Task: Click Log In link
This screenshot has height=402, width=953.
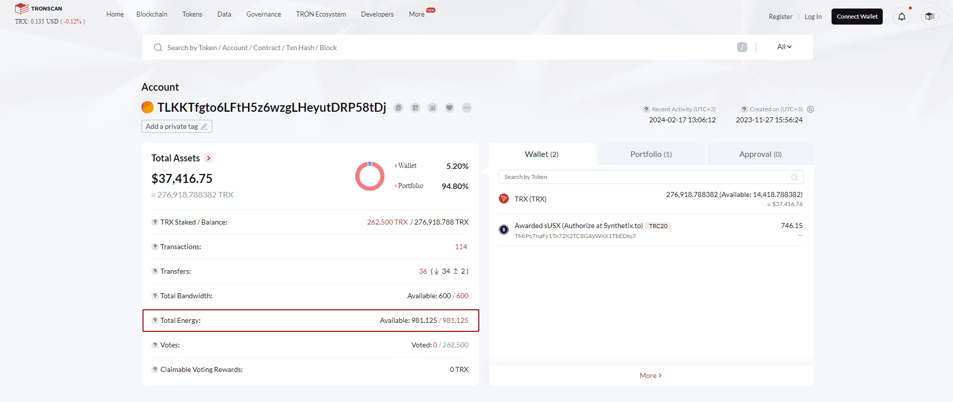Action: click(x=813, y=17)
